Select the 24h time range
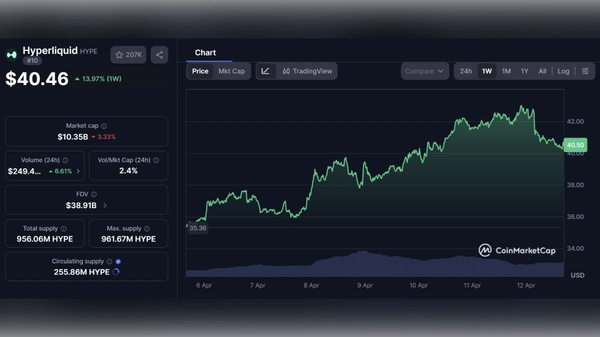Image resolution: width=600 pixels, height=337 pixels. 465,71
